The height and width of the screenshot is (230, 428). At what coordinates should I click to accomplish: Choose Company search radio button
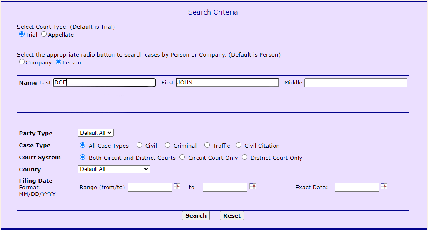pos(22,62)
